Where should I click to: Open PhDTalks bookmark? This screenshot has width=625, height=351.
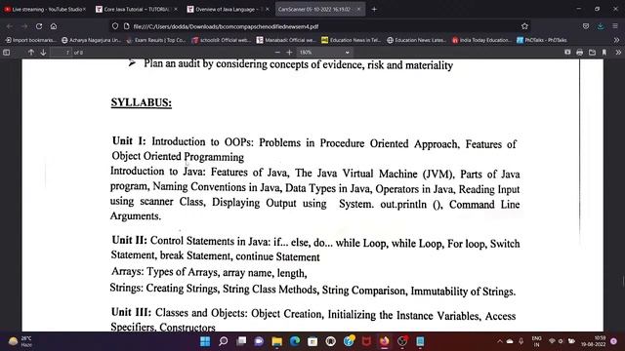(x=542, y=40)
